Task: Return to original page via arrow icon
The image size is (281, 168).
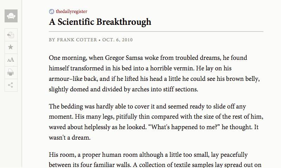Action: 11,35
